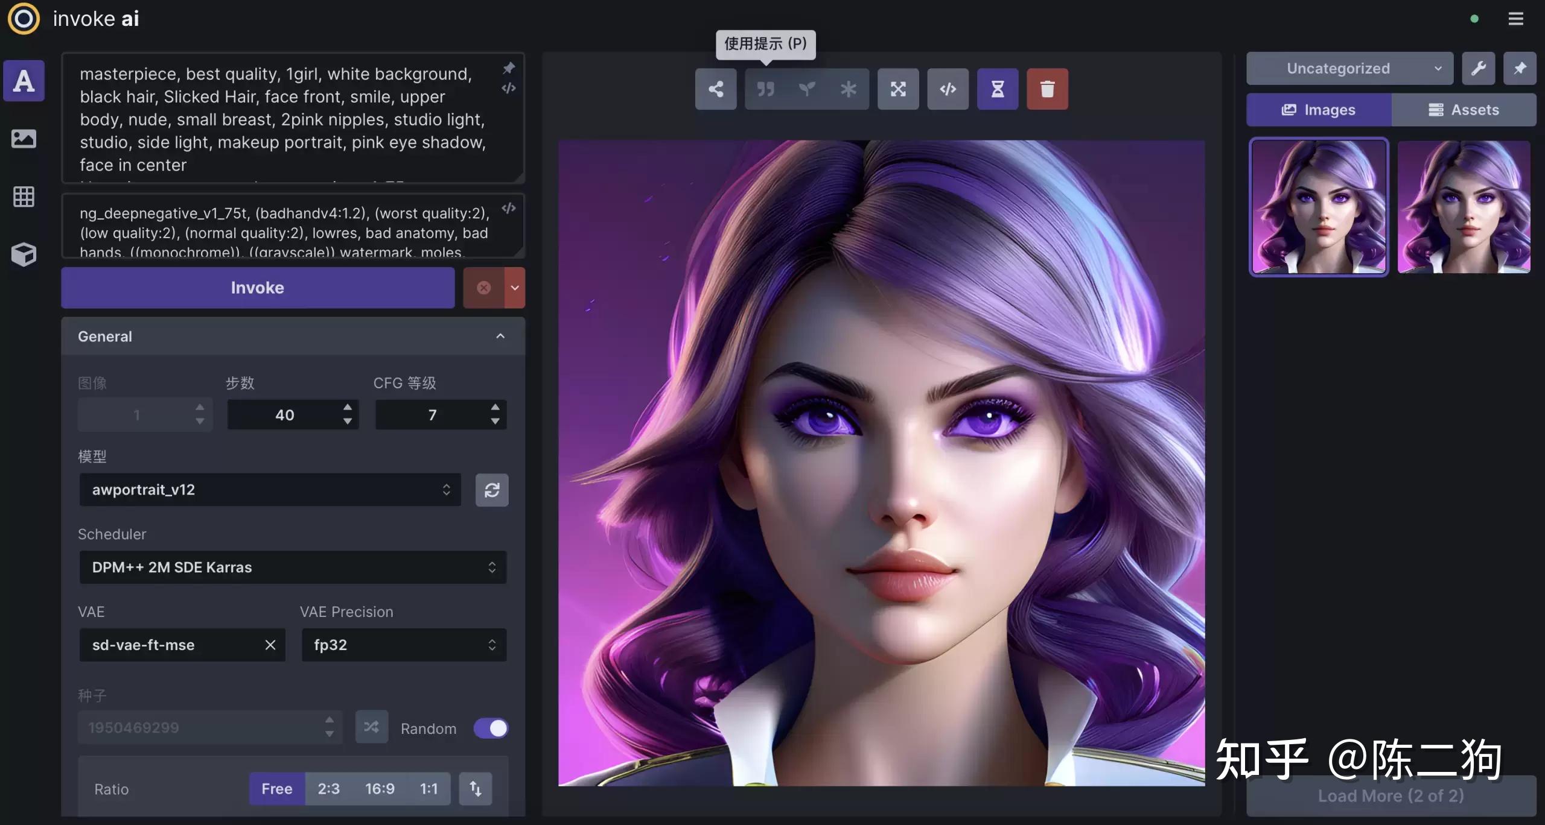Open the DPM++ 2M SDE Karras scheduler dropdown
The width and height of the screenshot is (1545, 825).
[x=293, y=567]
